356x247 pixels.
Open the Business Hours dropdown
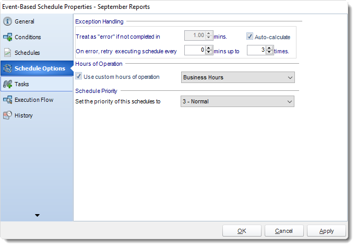(x=238, y=77)
